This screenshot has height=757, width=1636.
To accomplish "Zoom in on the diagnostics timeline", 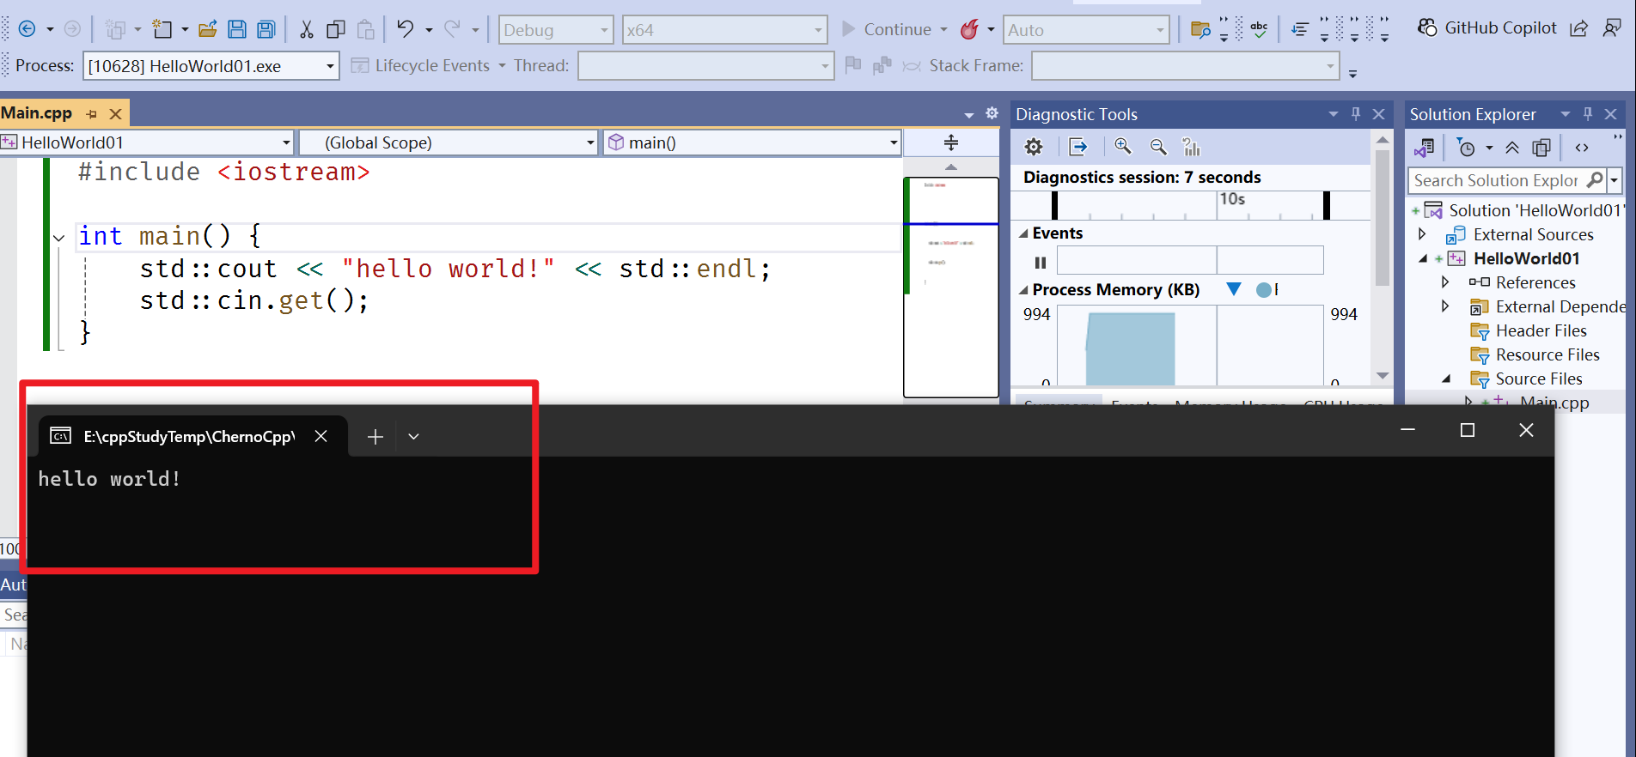I will click(x=1122, y=147).
